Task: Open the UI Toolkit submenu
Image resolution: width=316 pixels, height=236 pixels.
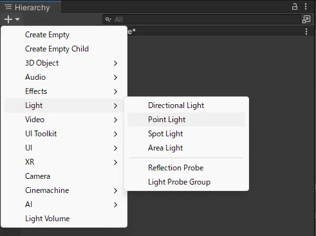Action: tap(64, 134)
